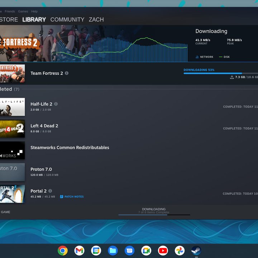The height and width of the screenshot is (258, 258).
Task: Click the download icon beside 7.3 GB
Action: pyautogui.click(x=232, y=77)
